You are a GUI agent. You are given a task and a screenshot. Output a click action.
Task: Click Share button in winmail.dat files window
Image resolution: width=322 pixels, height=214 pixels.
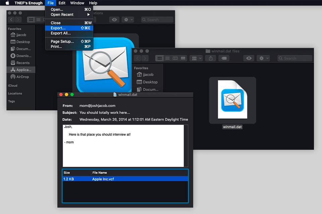click(211, 58)
